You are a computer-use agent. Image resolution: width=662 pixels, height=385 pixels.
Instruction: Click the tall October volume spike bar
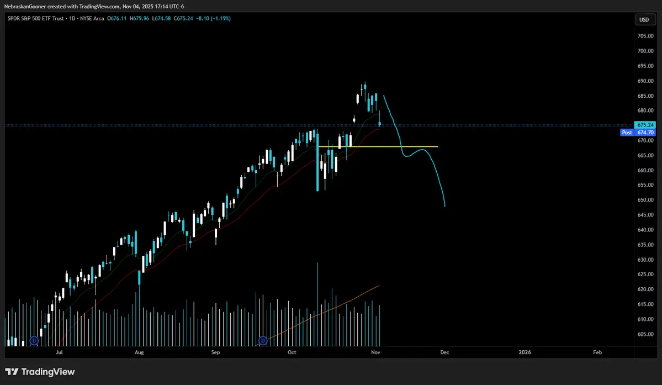[317, 304]
